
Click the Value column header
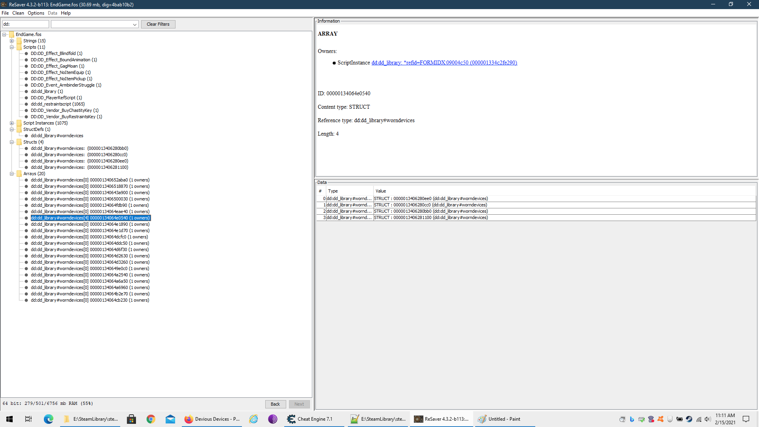coord(564,191)
